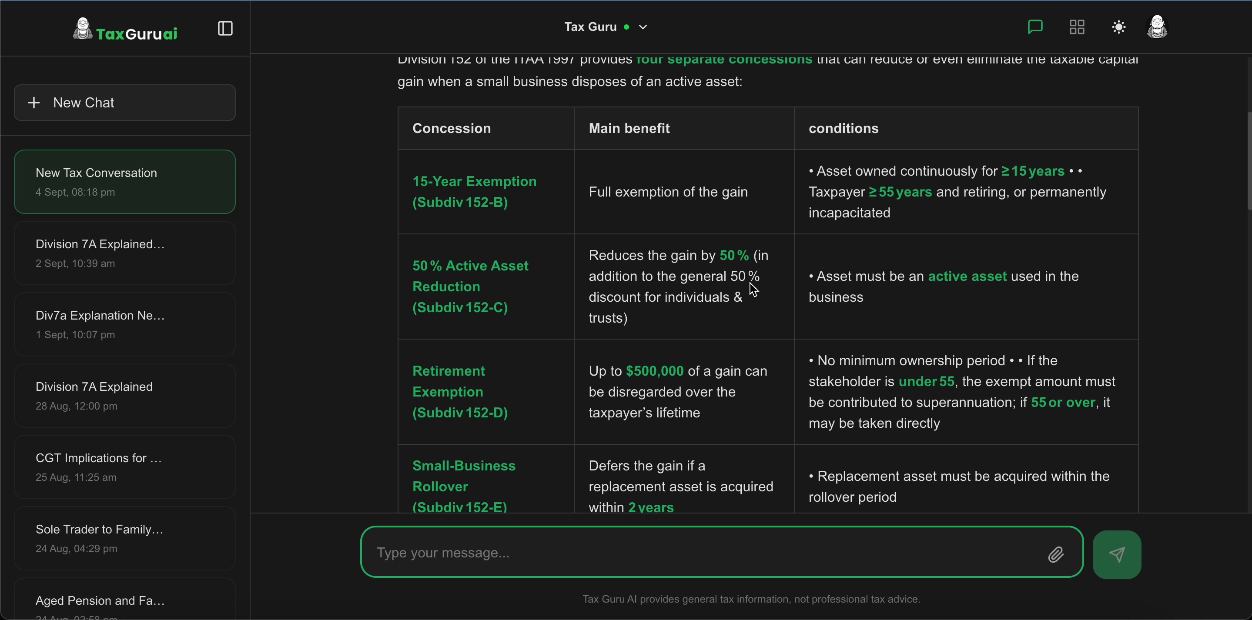
Task: Open the chat bubble icon in header
Action: click(x=1035, y=27)
